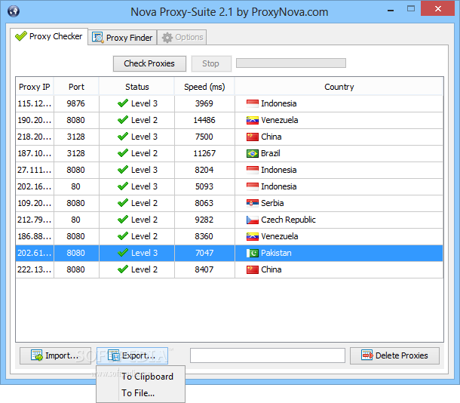This screenshot has height=403, width=460.
Task: Click the proxy check progress bar
Action: point(291,63)
